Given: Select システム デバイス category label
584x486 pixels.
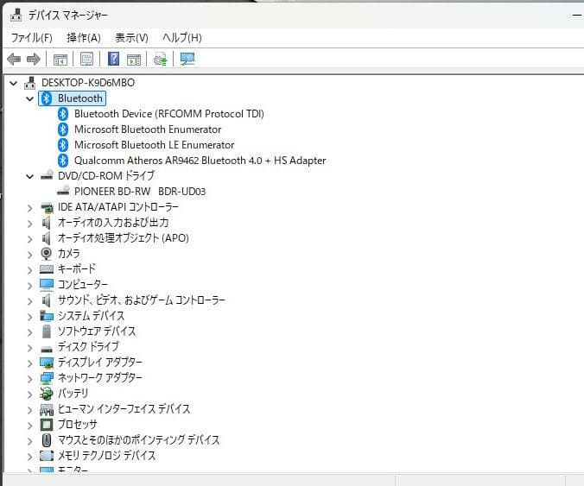Looking at the screenshot, I should 91,316.
